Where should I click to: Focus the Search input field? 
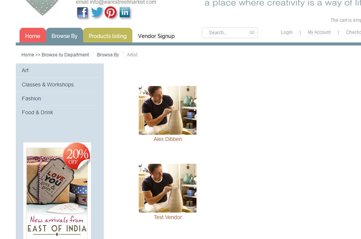tap(227, 33)
